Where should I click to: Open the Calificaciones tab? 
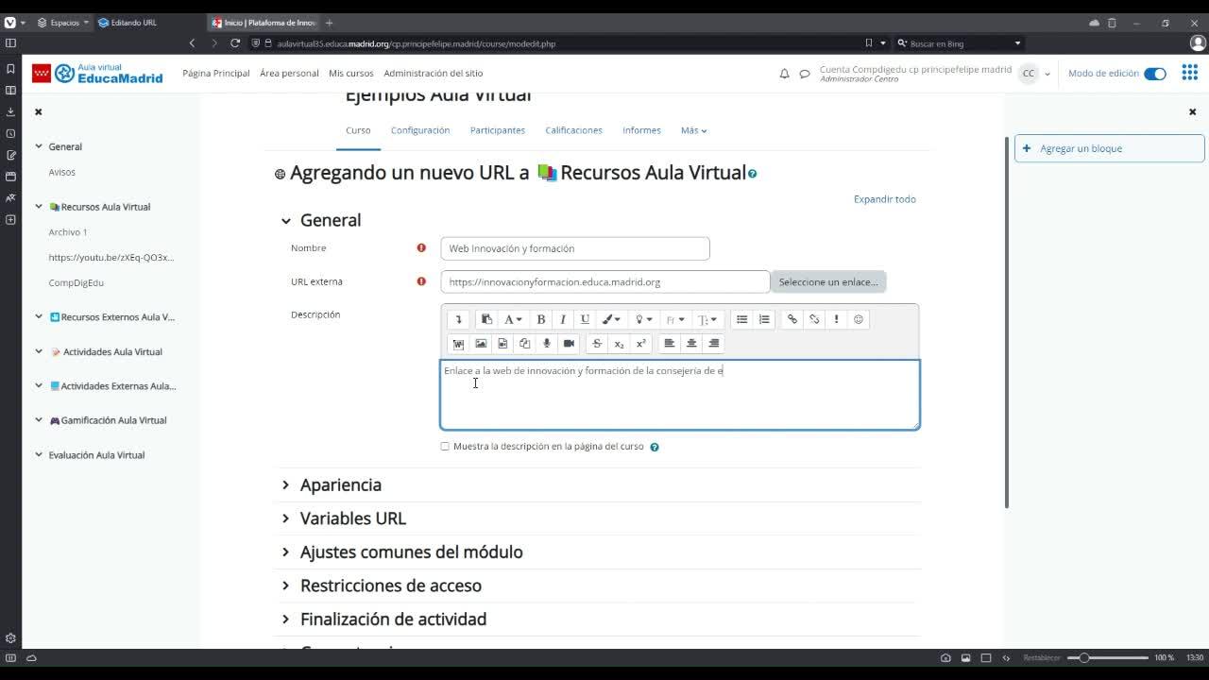[573, 130]
